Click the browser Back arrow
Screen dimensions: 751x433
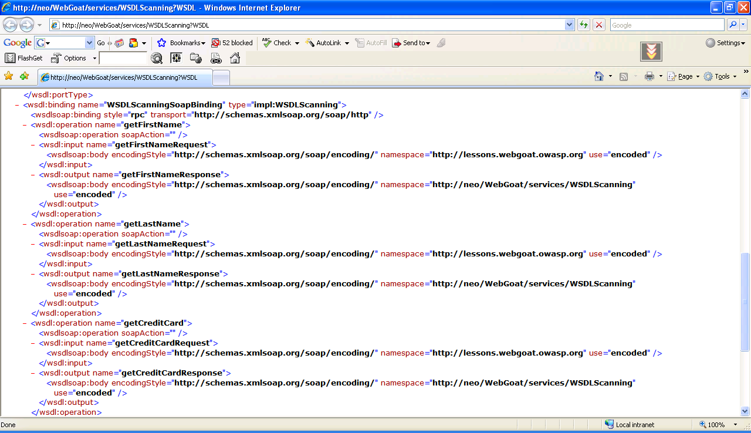11,25
